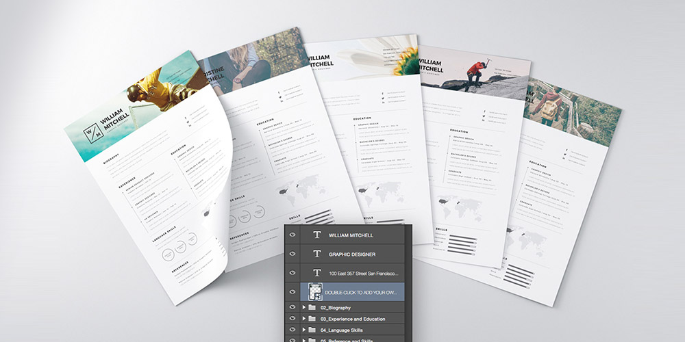This screenshot has height=342, width=685.
Task: Toggle visibility of the GRAPHIC DESIGNER layer
Action: (x=293, y=254)
